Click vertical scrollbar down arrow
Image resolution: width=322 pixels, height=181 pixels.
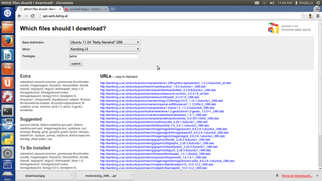click(x=320, y=168)
